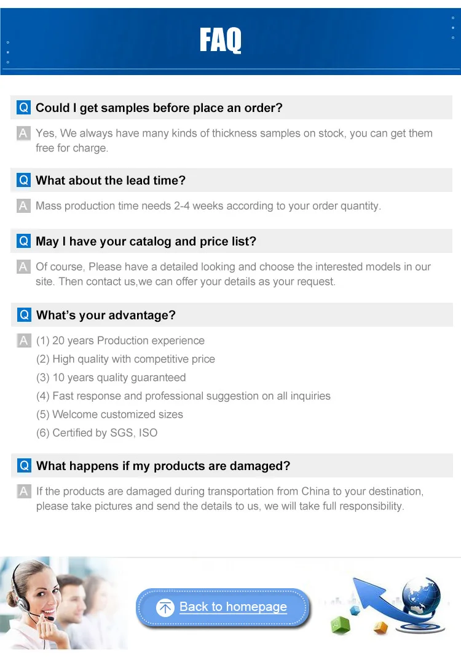The image size is (461, 662).
Task: Click the Q icon beside damaged products question
Action: tap(24, 466)
